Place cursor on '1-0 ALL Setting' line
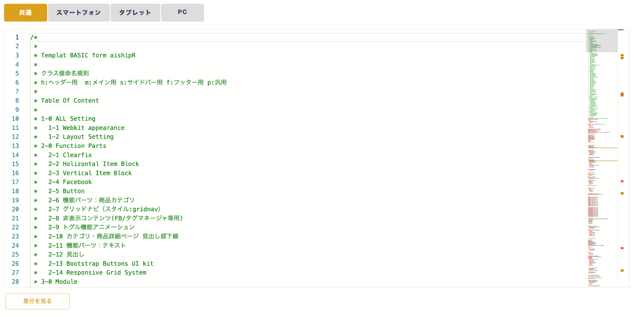Screen dimensions: 636x317 [x=68, y=119]
